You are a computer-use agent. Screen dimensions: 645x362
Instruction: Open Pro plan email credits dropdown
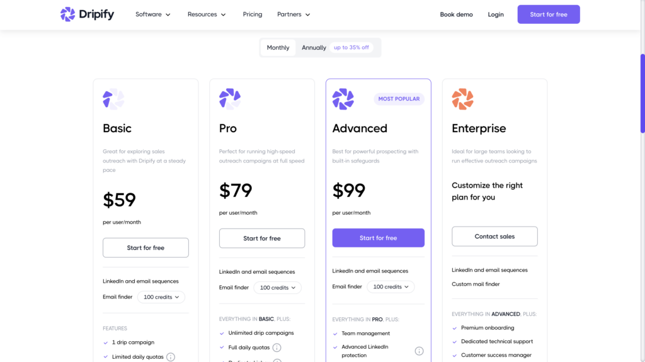(277, 288)
